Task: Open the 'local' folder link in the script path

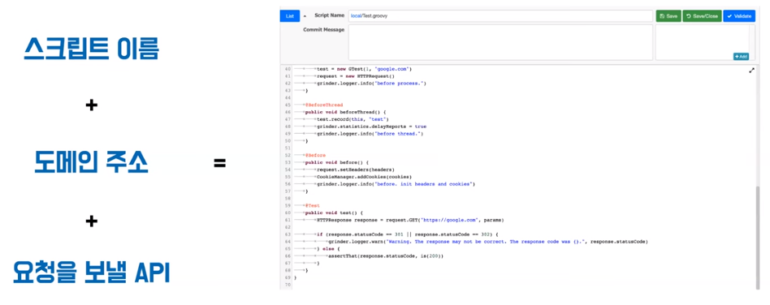Action: (x=356, y=16)
